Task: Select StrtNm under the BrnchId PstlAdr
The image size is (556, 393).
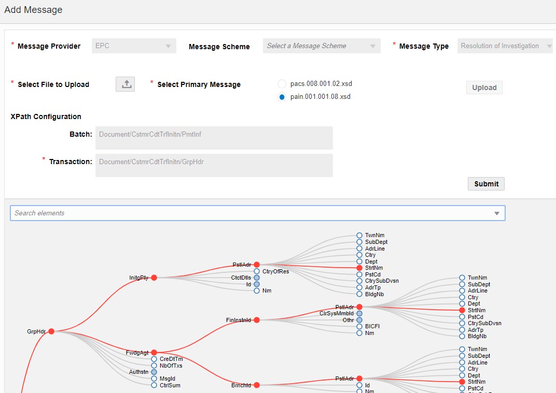Action: coord(462,382)
